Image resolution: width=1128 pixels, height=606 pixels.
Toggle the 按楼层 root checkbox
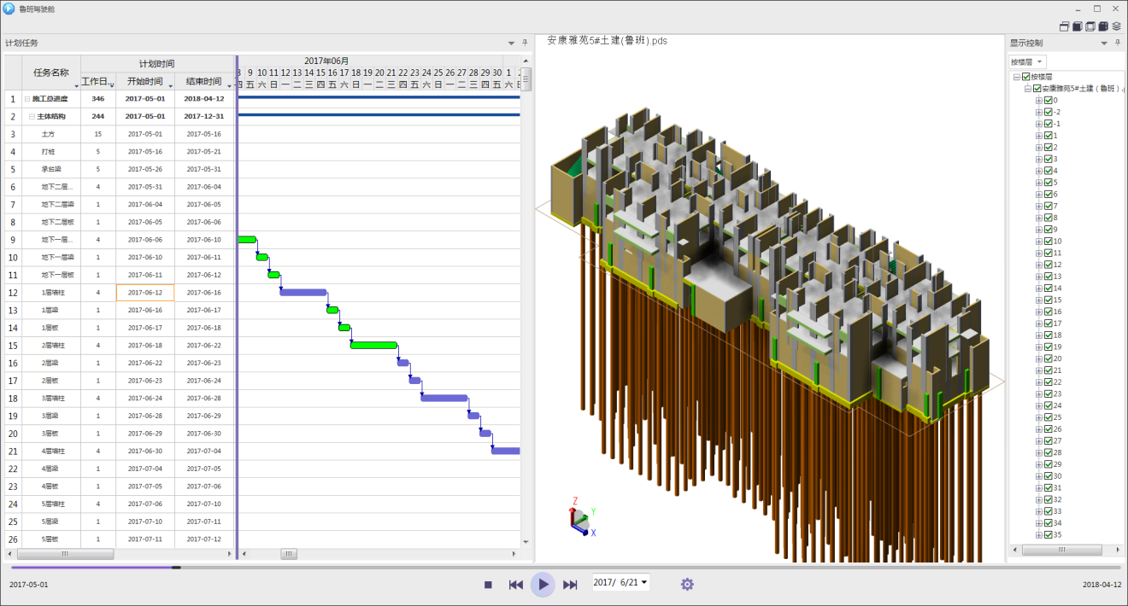click(x=1026, y=77)
